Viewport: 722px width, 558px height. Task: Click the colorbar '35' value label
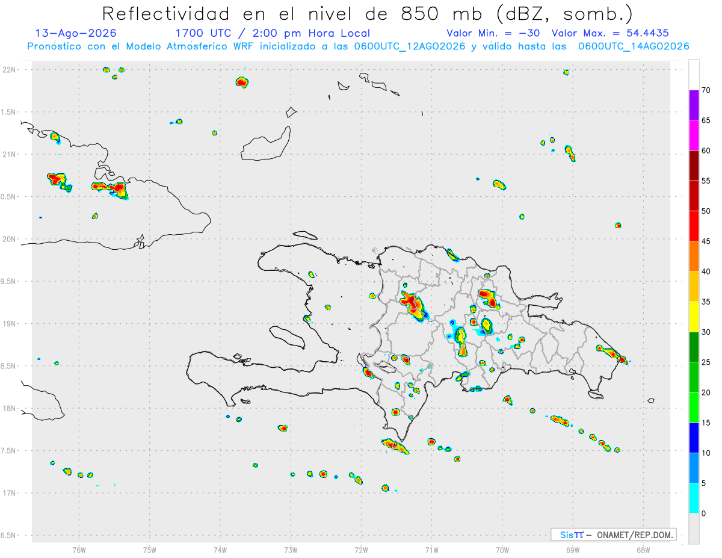tap(706, 302)
